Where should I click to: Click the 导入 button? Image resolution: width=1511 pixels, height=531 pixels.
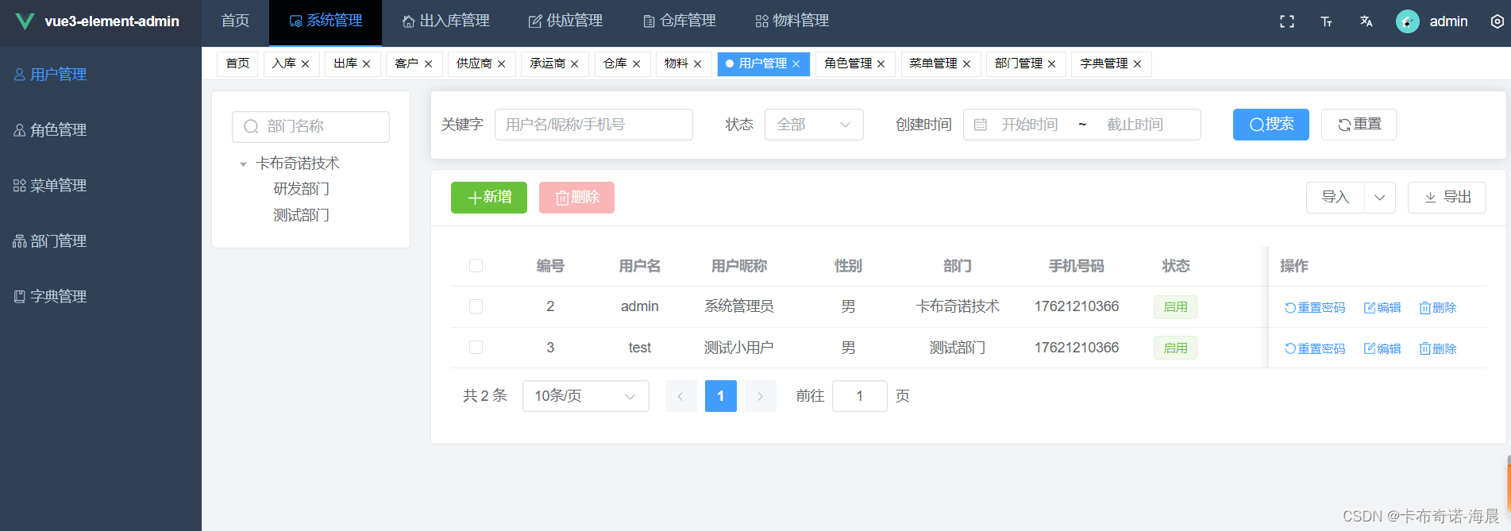1336,198
